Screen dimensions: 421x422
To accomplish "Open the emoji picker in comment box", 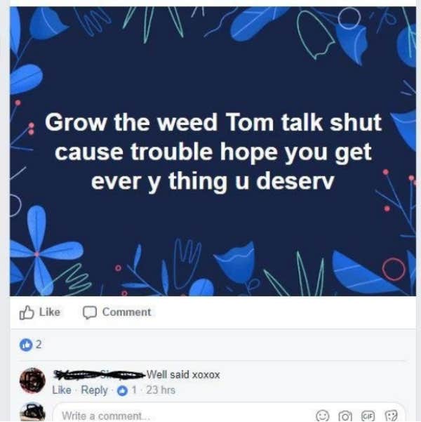I will [x=322, y=416].
